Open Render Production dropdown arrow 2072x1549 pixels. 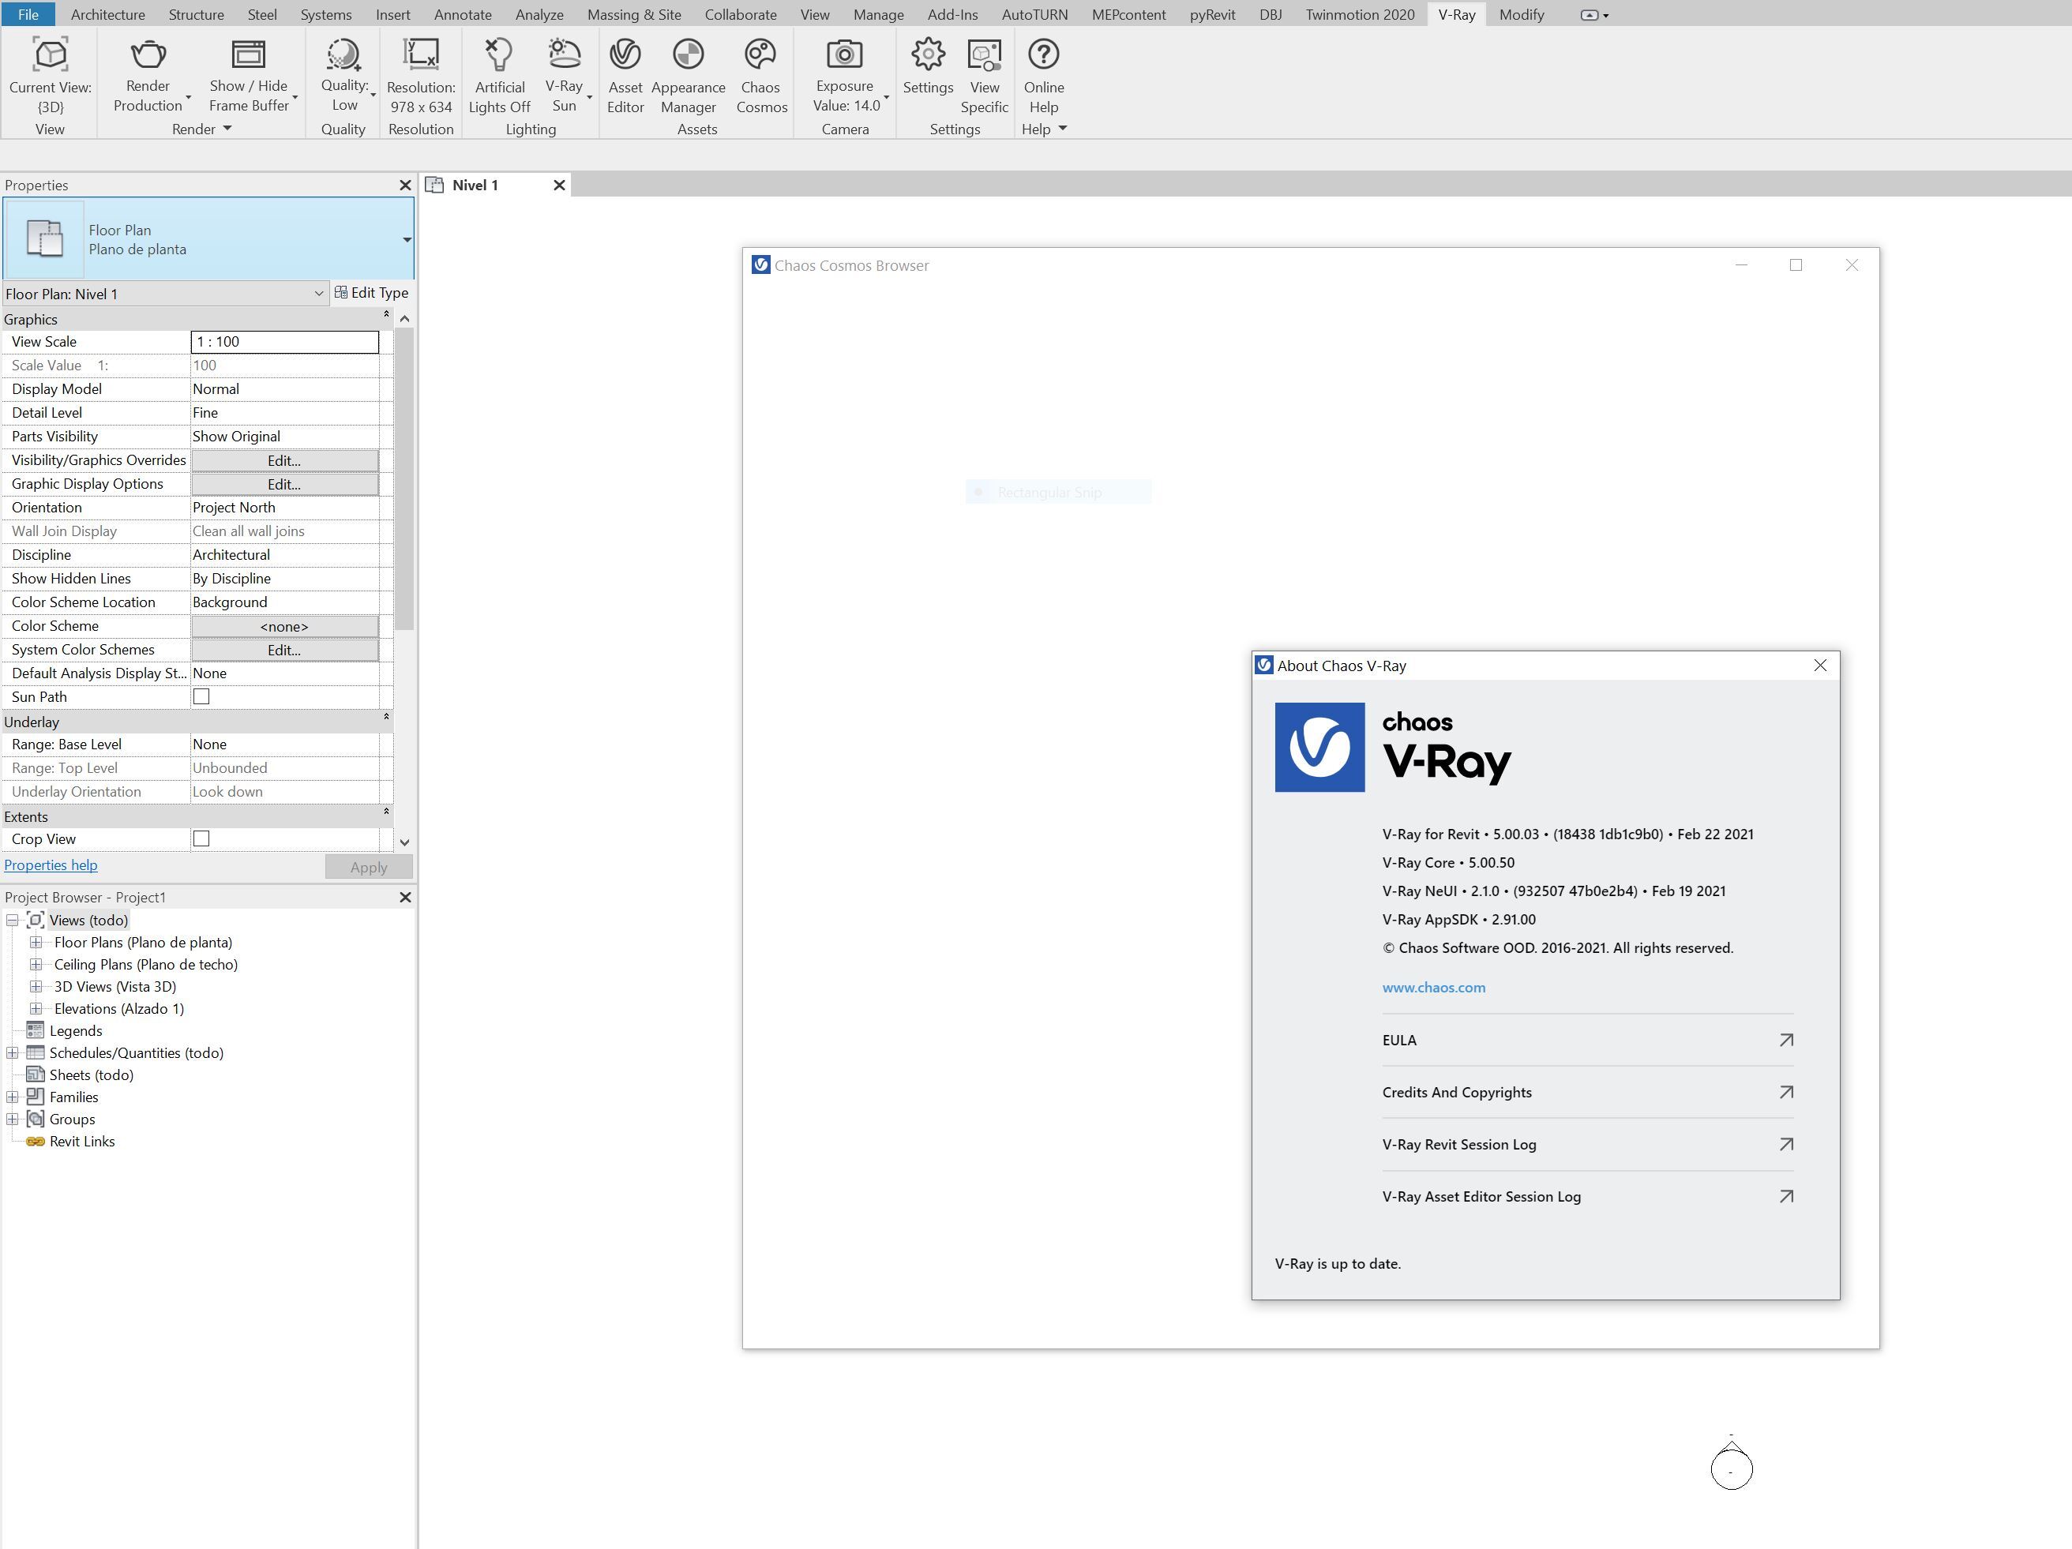point(188,97)
